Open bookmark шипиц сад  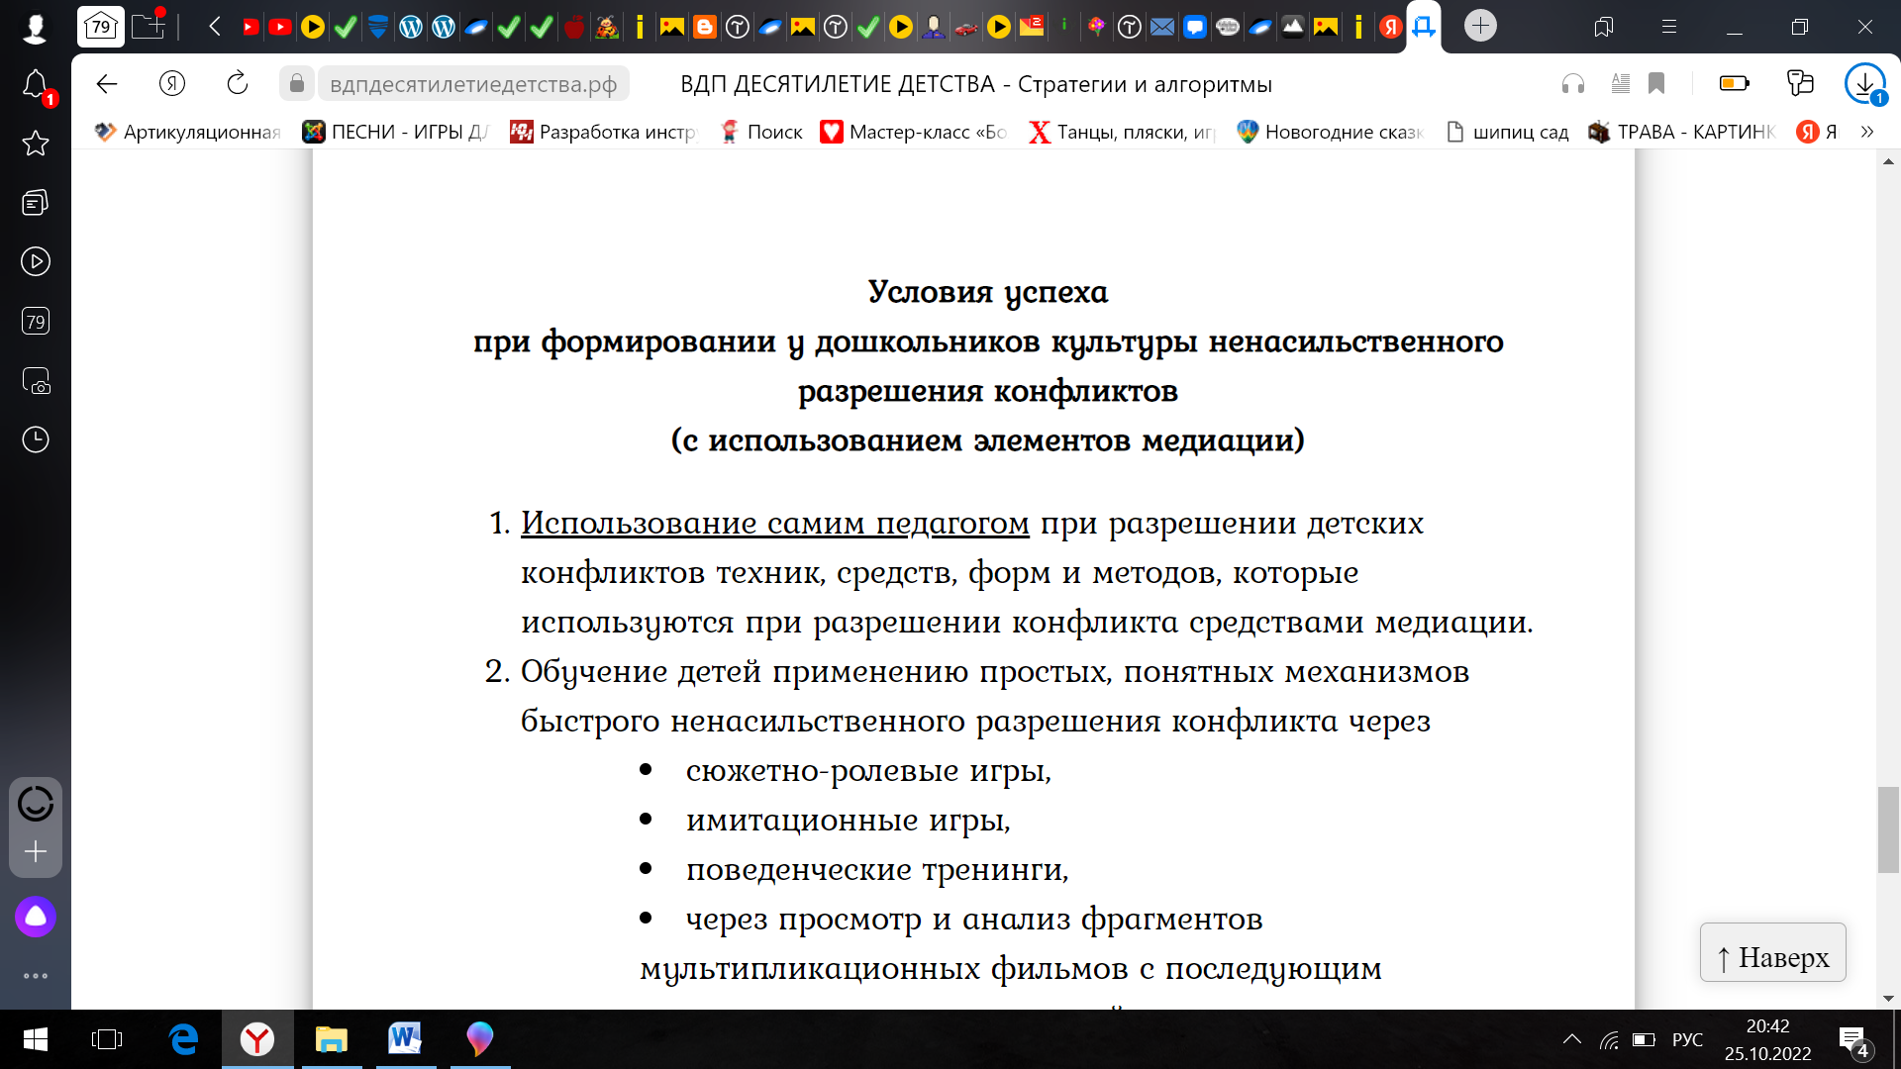click(x=1508, y=132)
